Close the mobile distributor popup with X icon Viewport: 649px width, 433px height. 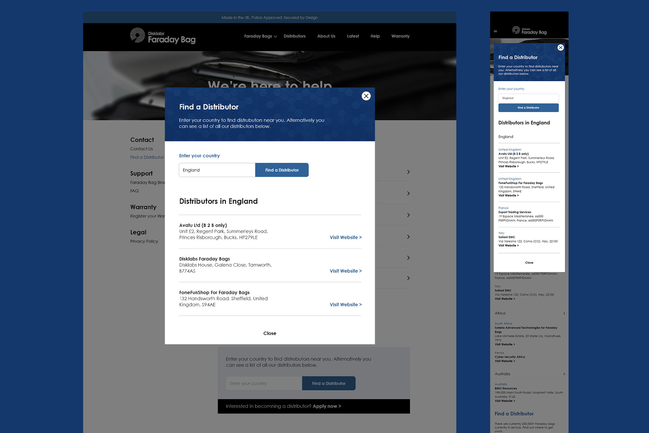pyautogui.click(x=560, y=48)
